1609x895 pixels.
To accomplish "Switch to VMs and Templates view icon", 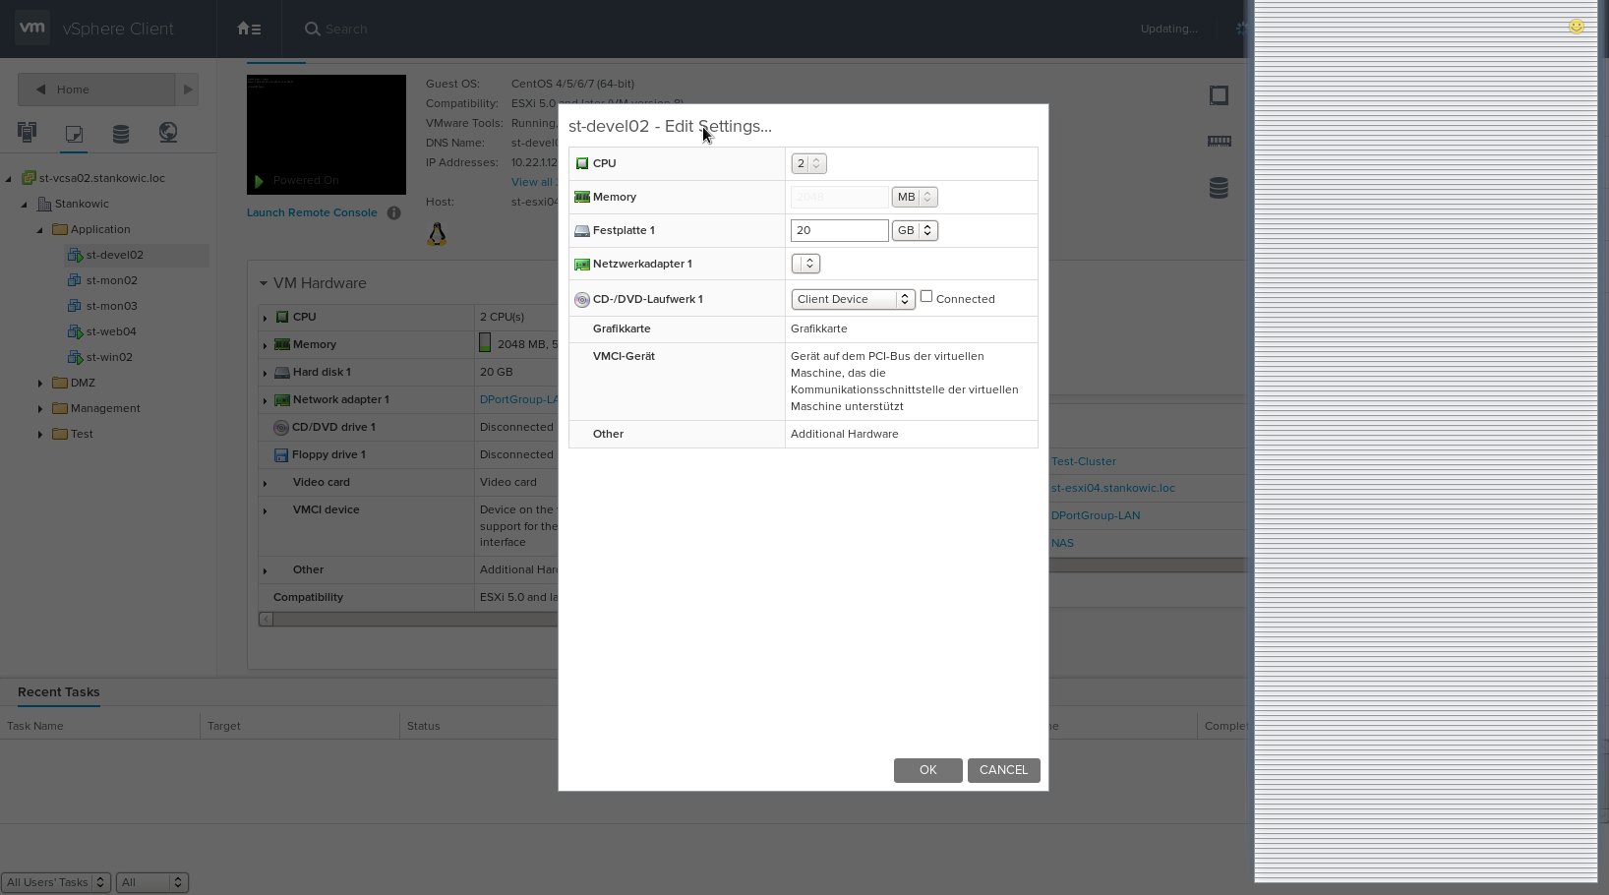I will tap(74, 133).
